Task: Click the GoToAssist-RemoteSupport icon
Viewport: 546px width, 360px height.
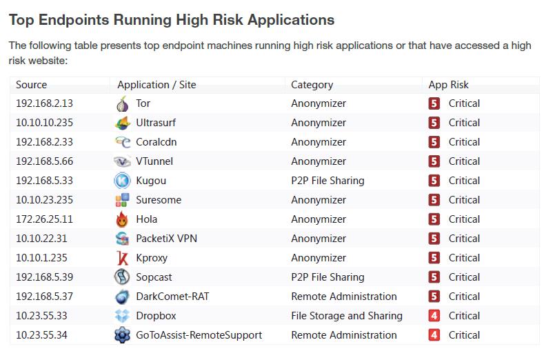Action: (122, 336)
